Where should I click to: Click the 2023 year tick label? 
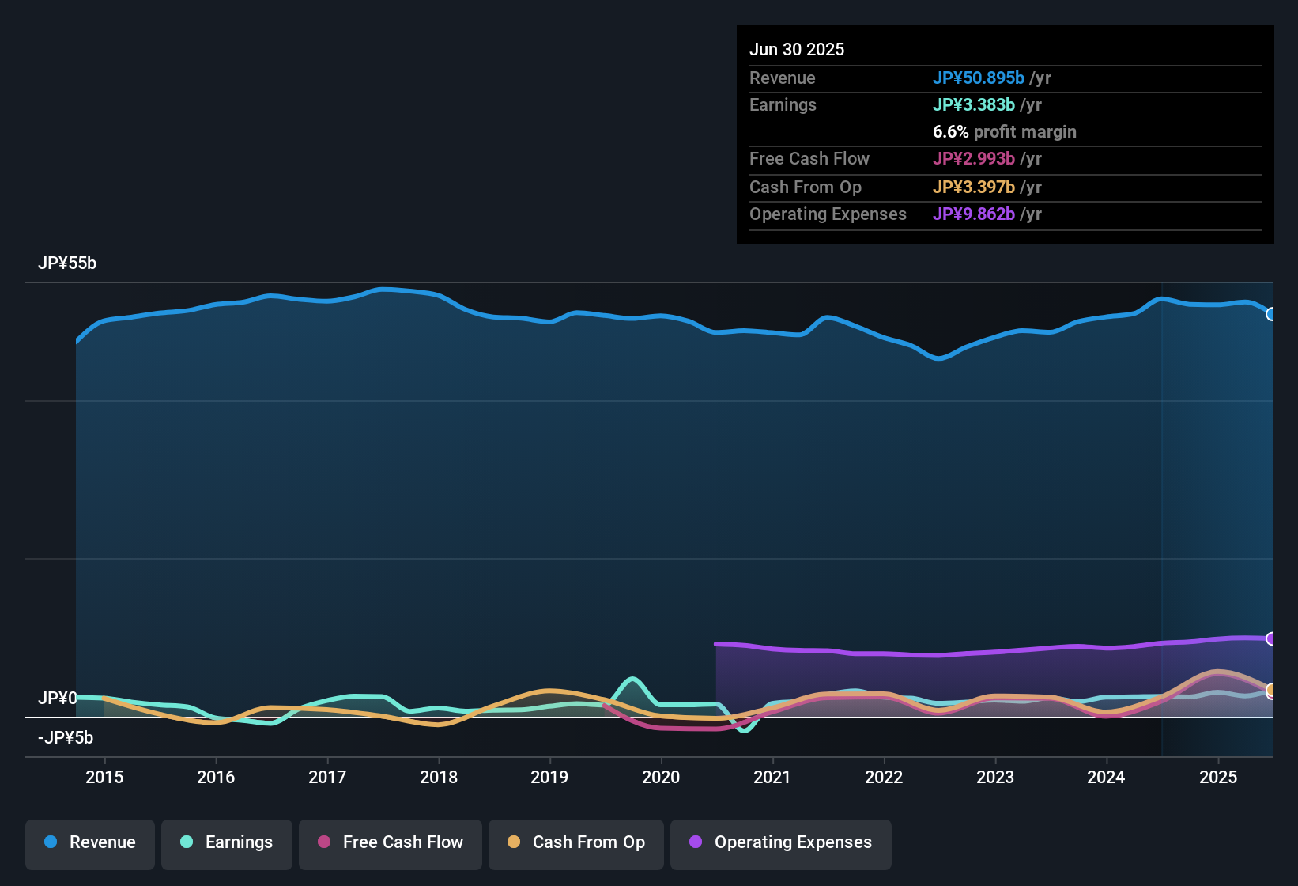pos(995,777)
